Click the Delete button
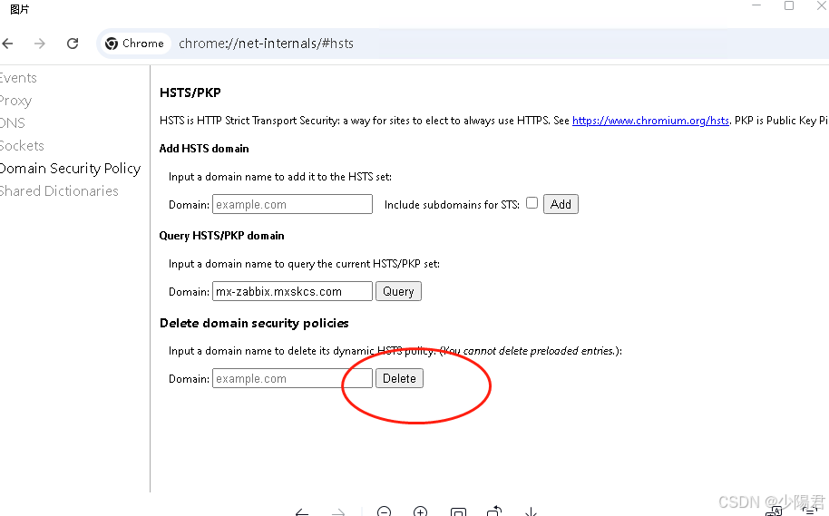 pyautogui.click(x=399, y=378)
